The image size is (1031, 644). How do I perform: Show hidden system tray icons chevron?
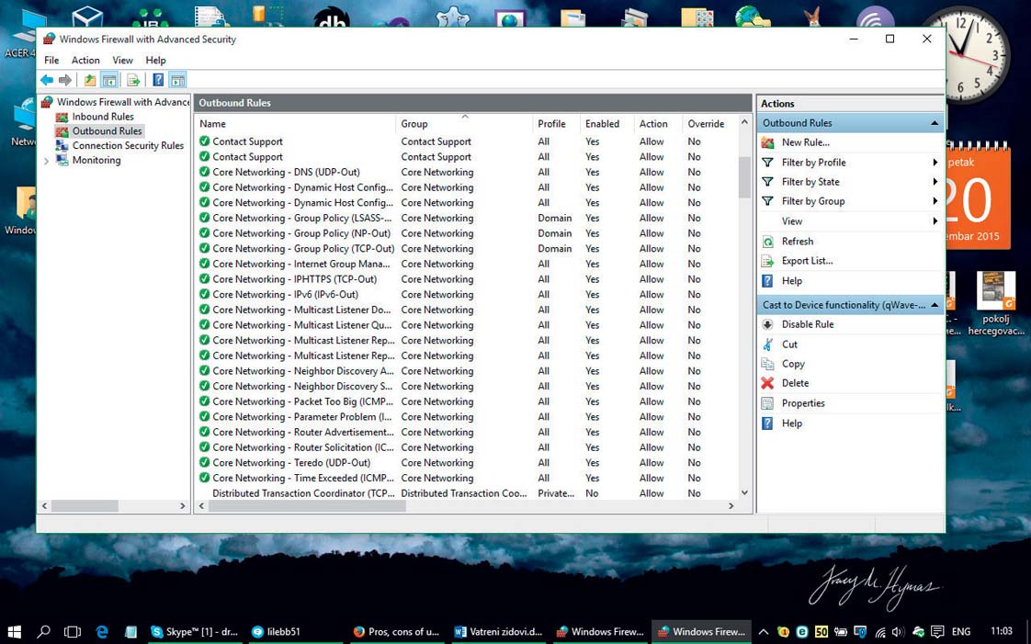coord(765,632)
